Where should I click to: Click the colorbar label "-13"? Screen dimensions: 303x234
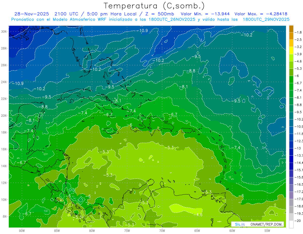coord(298,148)
